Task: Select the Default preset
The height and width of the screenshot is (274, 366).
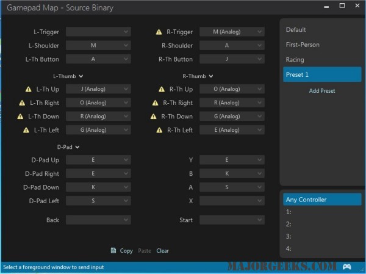Action: (x=322, y=30)
